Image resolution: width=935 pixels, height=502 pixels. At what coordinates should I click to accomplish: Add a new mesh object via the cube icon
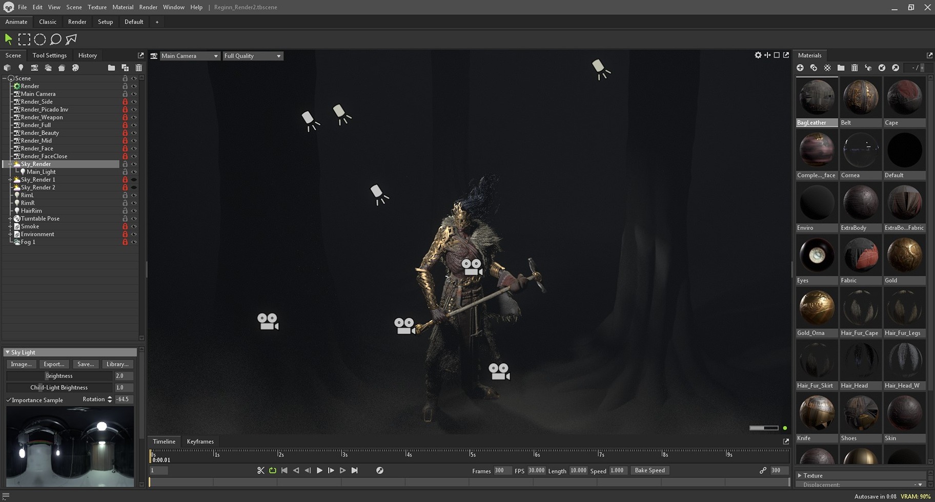[x=7, y=67]
